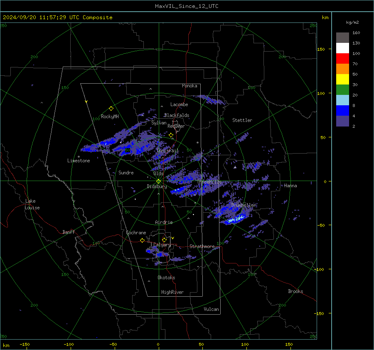Click the Calgary city label
Screen dimensions: 374x350
click(x=162, y=245)
